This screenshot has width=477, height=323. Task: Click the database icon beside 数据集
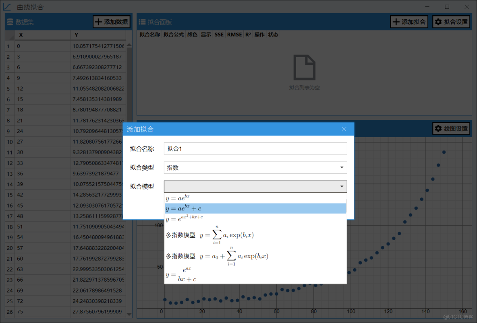point(10,22)
